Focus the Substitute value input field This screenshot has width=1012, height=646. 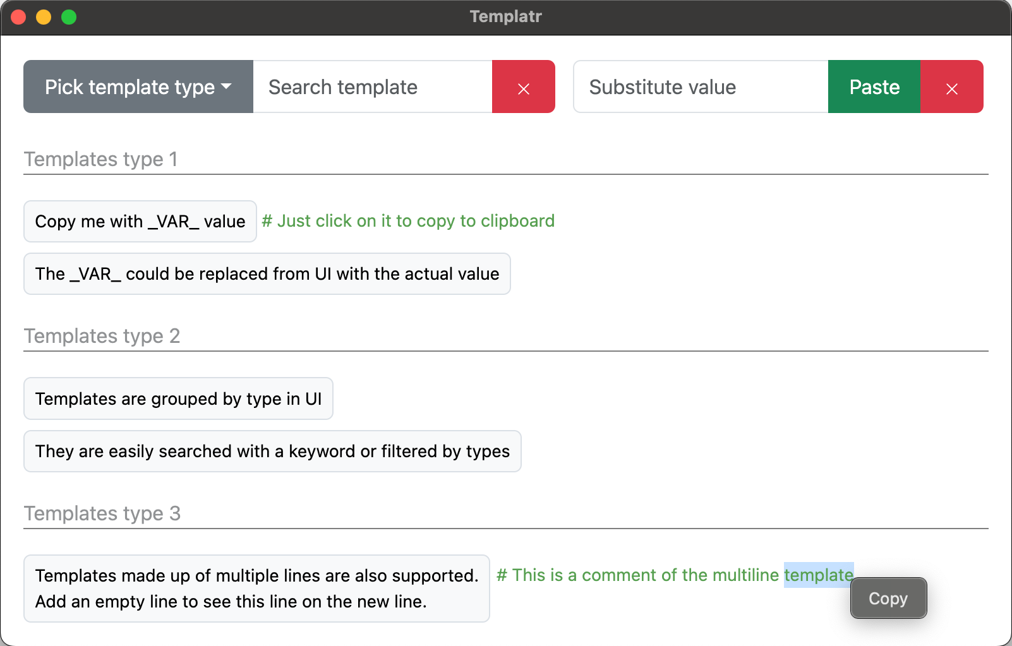701,87
